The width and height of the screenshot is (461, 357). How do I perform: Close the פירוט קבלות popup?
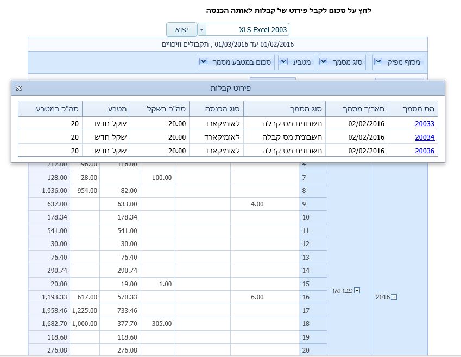[x=19, y=88]
